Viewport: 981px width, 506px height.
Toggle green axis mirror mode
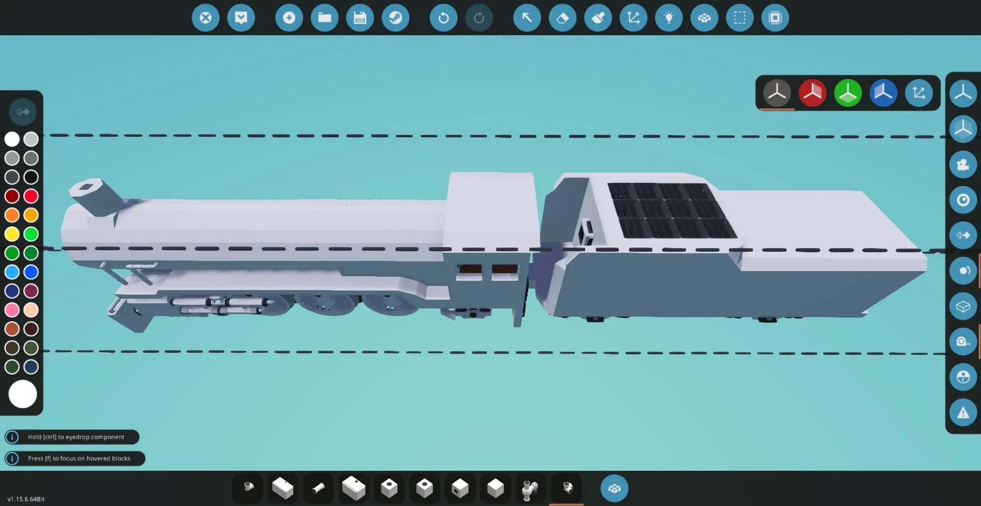(848, 93)
